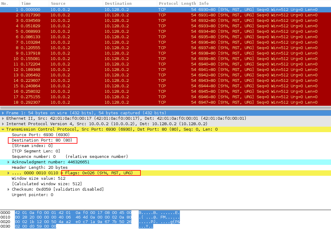Sort by the Destination column header
Viewport: 331px width, 237px height.
point(130,4)
